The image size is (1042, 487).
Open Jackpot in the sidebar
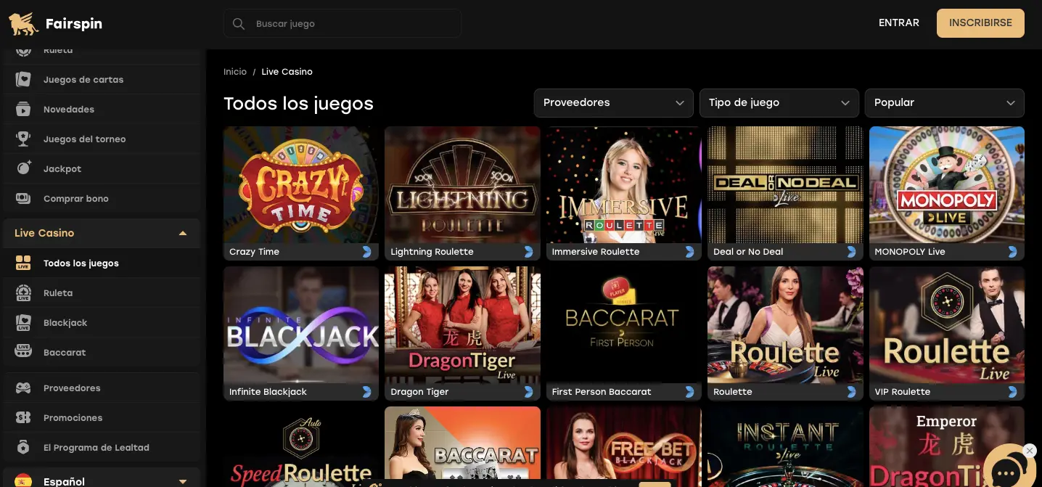click(102, 169)
